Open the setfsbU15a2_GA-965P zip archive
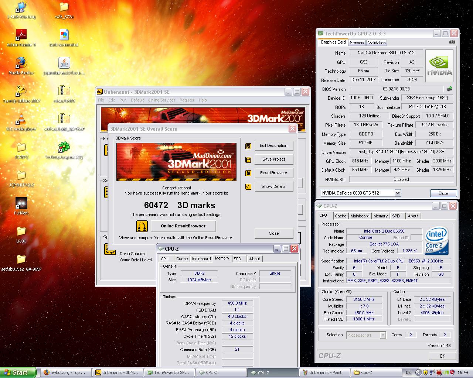This screenshot has width=473, height=378. (64, 119)
